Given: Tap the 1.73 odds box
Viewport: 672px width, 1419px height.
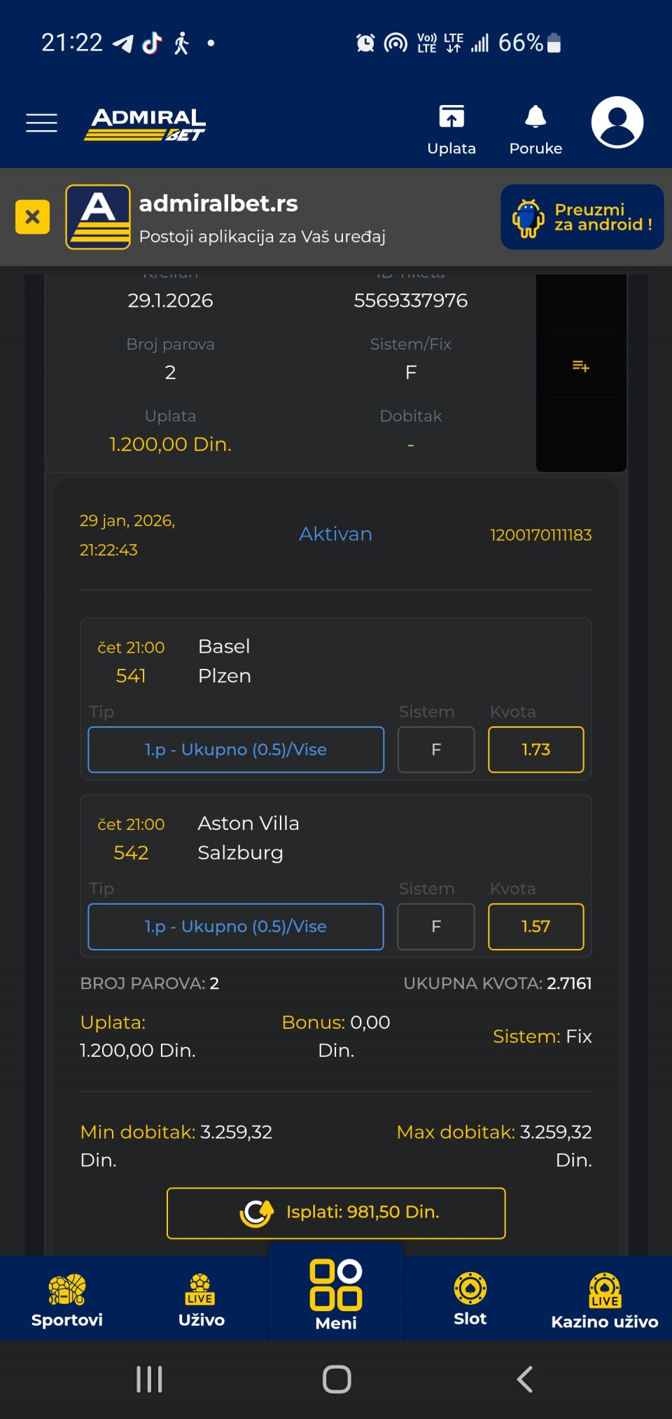Looking at the screenshot, I should coord(535,749).
